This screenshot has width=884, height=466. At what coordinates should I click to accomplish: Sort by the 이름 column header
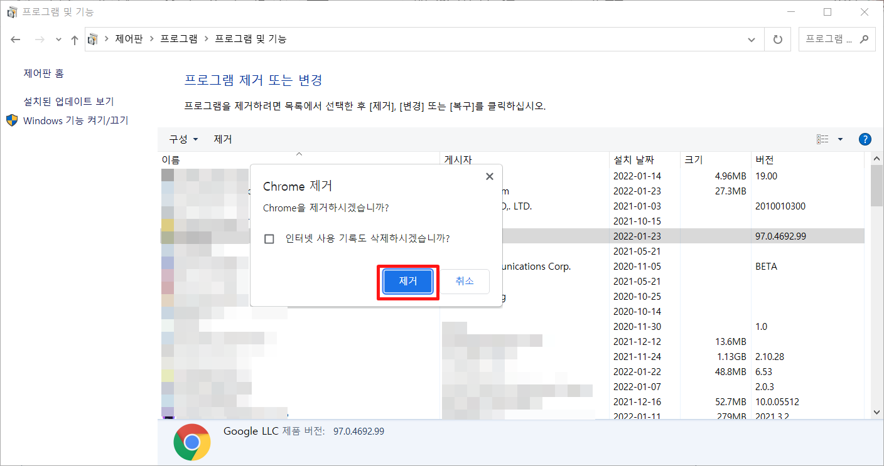pyautogui.click(x=299, y=159)
